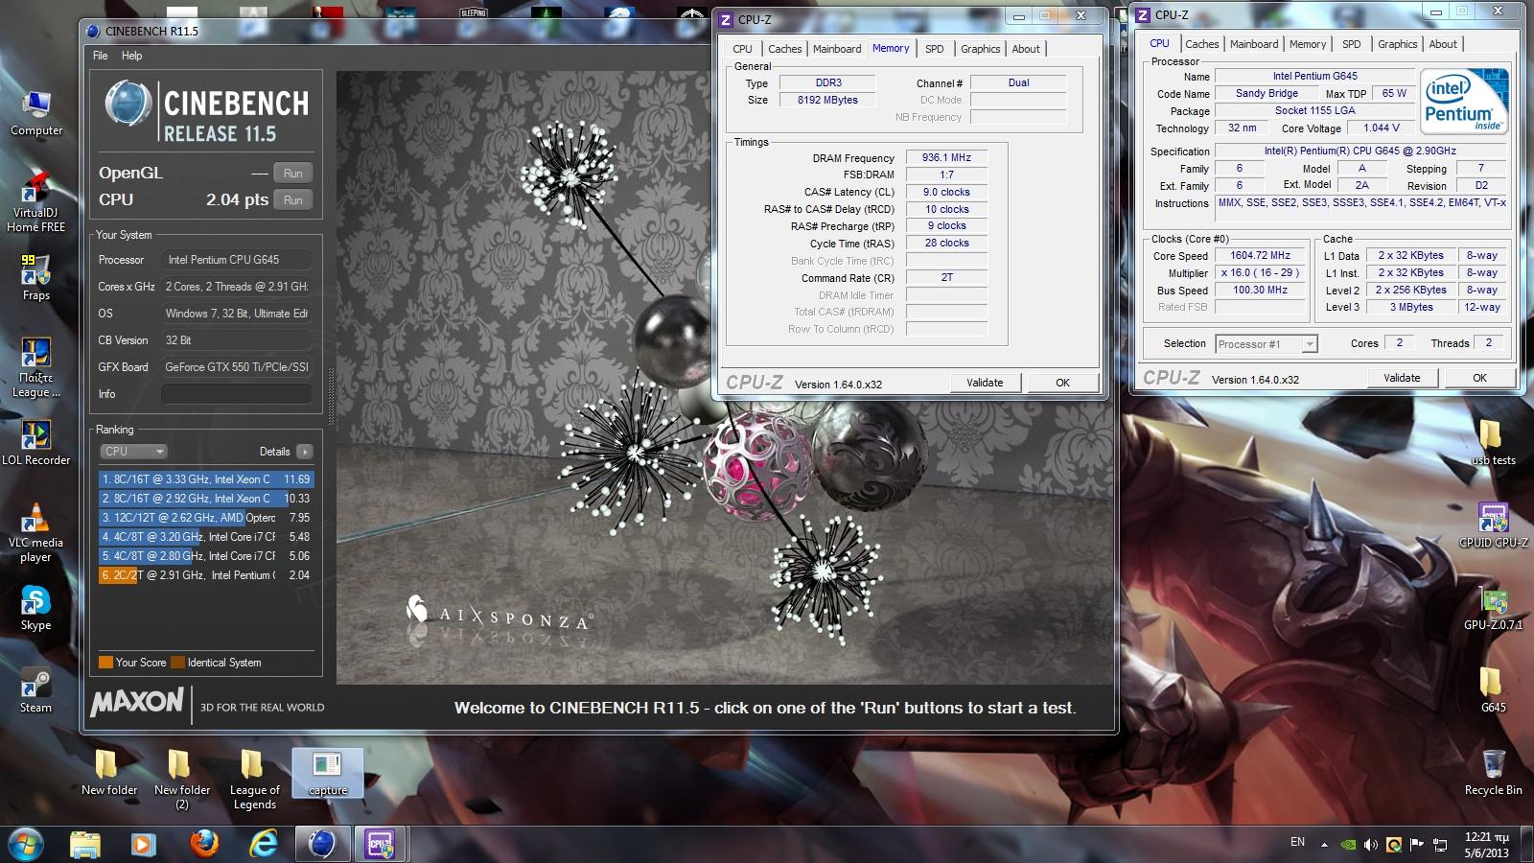Expand the ranking Details arrow button
The image size is (1534, 863).
[305, 452]
